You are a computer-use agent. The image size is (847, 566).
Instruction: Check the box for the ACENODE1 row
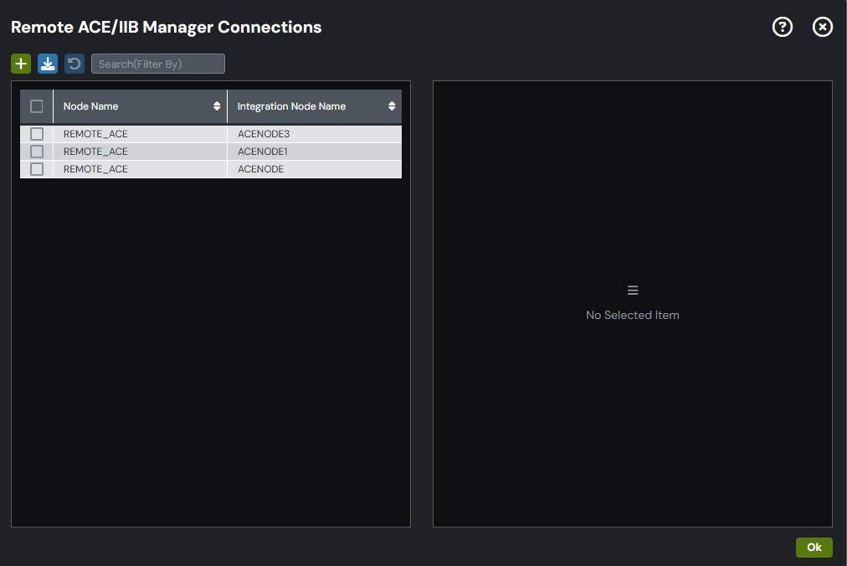pyautogui.click(x=37, y=152)
